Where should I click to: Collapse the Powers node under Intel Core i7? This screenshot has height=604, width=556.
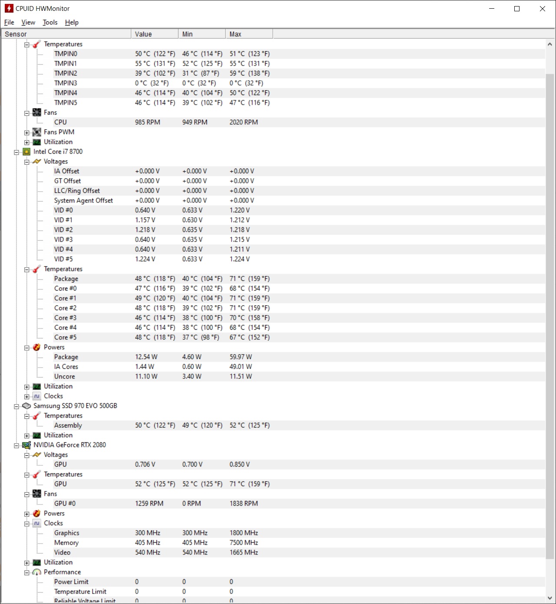(x=27, y=348)
